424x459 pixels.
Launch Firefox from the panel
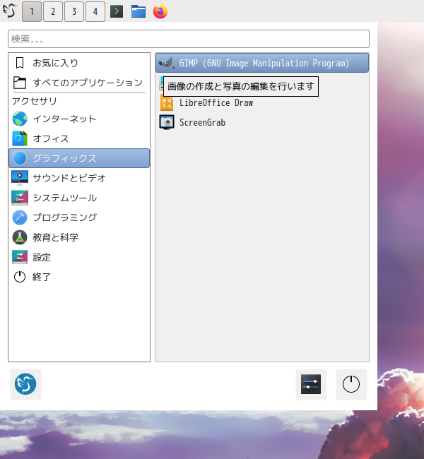(160, 11)
